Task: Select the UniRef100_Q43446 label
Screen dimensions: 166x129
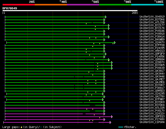Action: (152, 77)
